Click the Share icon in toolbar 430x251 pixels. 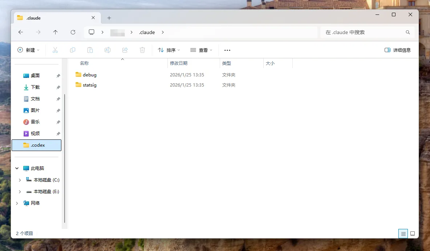pos(125,50)
